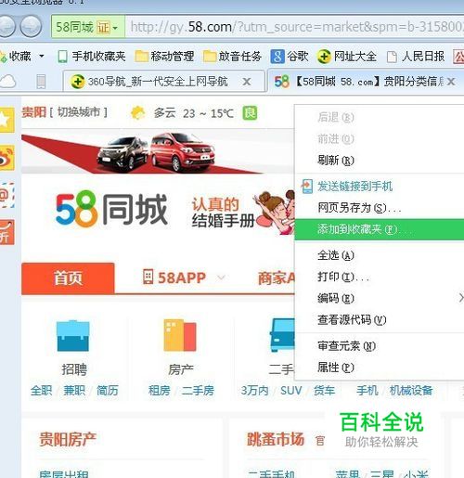The image size is (464, 478).
Task: Click the 58APP phone icon
Action: [148, 277]
